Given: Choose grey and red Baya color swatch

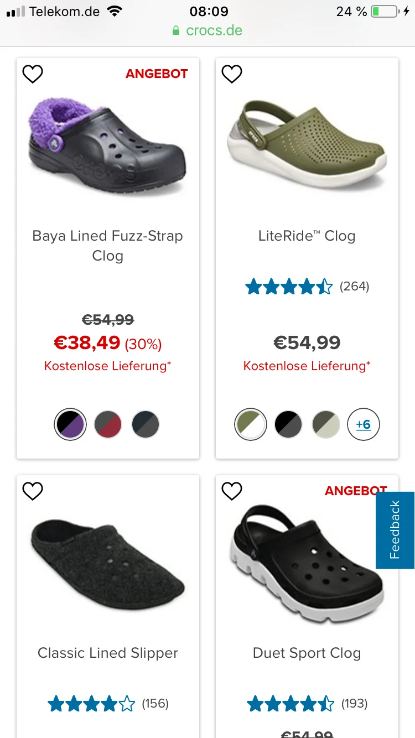Looking at the screenshot, I should click(108, 425).
